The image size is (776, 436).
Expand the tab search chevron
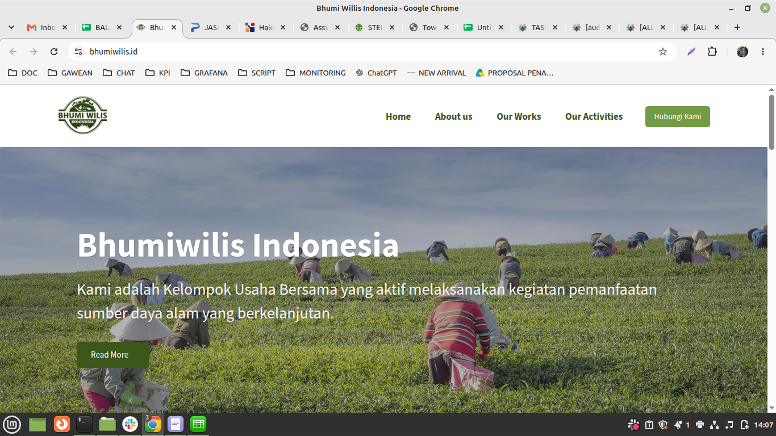point(11,27)
